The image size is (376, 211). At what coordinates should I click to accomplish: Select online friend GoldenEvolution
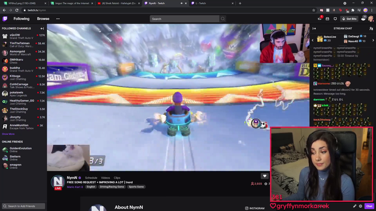23,150
